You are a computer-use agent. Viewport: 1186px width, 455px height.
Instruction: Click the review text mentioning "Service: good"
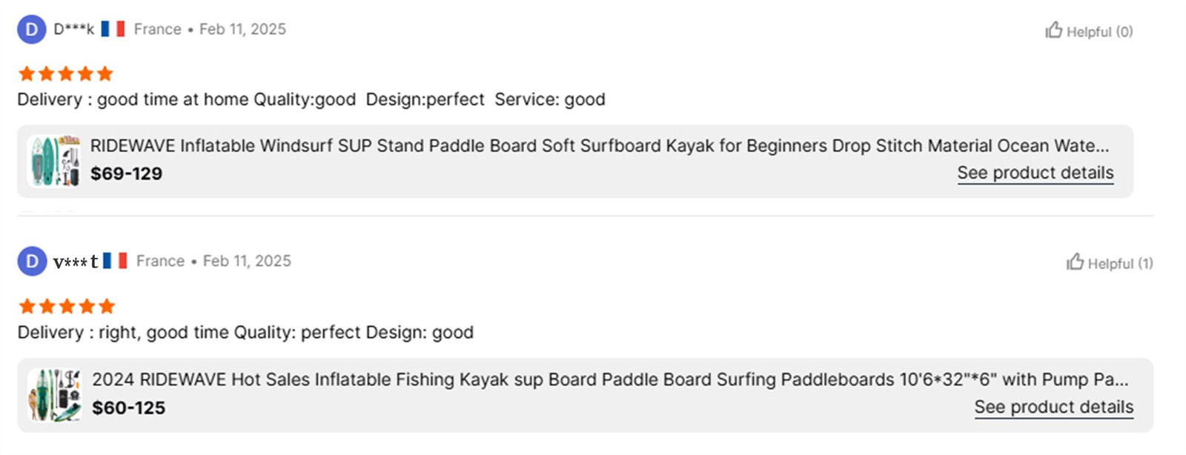pos(311,99)
